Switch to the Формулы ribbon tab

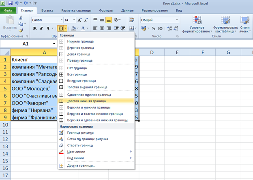click(x=106, y=10)
